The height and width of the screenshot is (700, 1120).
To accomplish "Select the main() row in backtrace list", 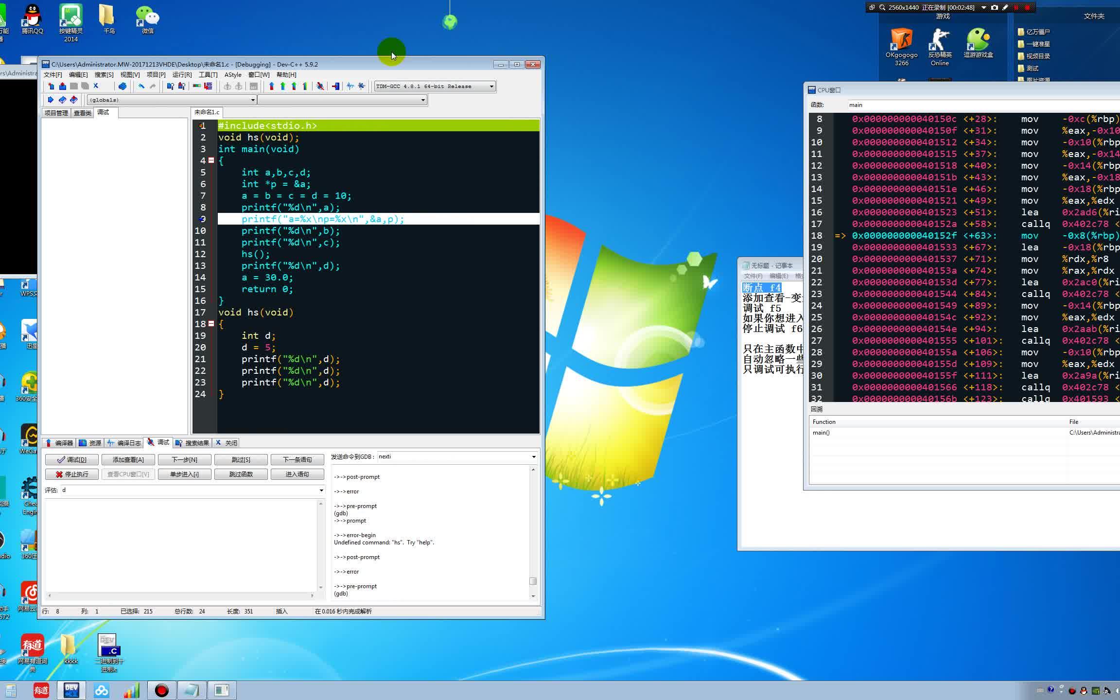I will tap(964, 433).
